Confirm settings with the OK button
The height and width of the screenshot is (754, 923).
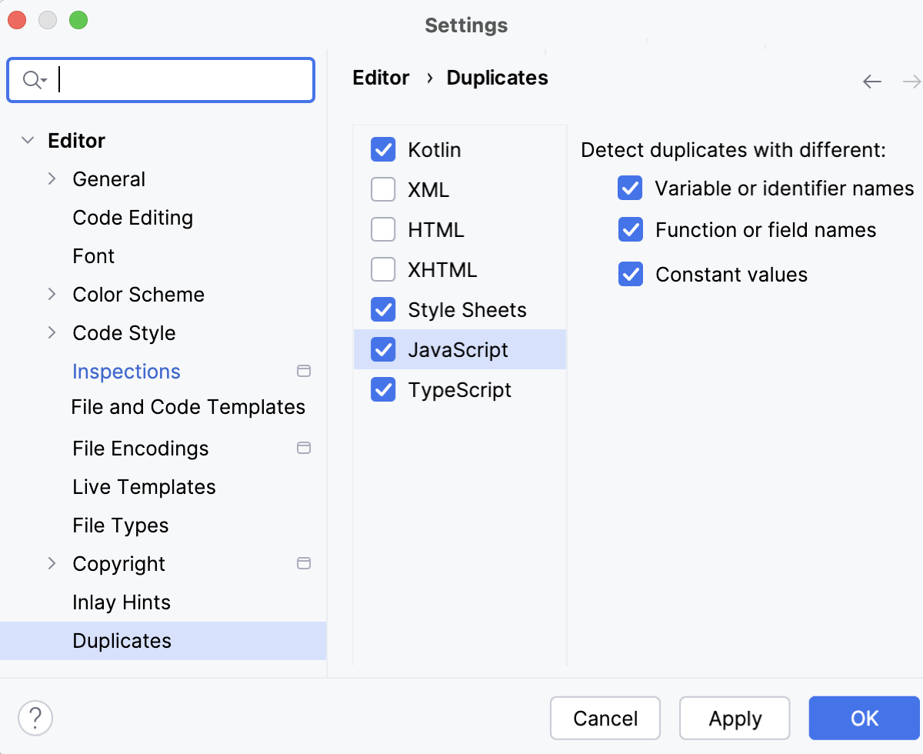pyautogui.click(x=865, y=718)
